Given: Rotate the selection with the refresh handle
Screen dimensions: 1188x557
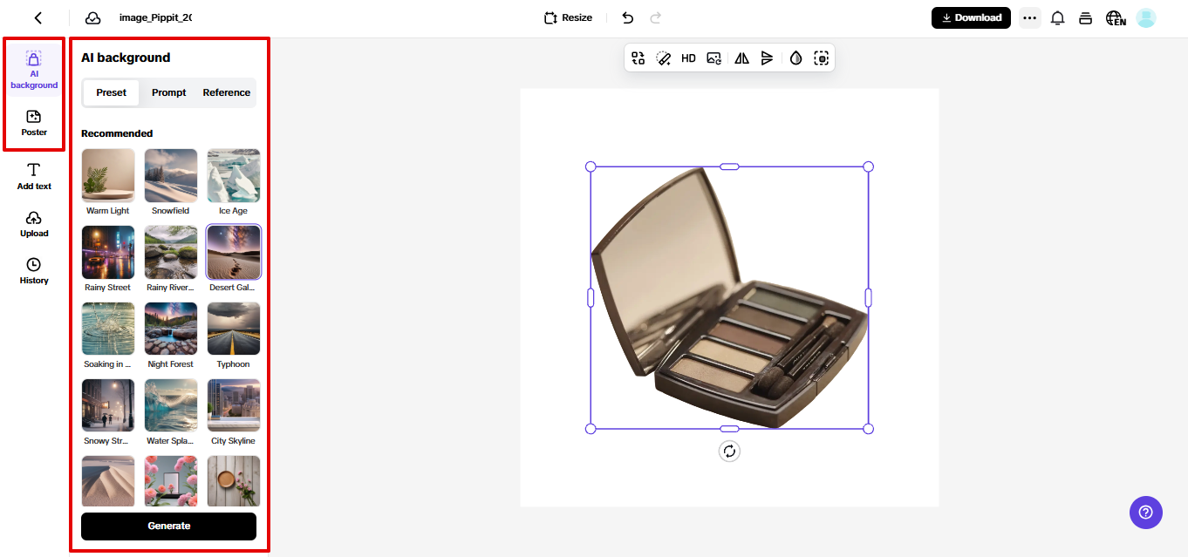Looking at the screenshot, I should (729, 451).
